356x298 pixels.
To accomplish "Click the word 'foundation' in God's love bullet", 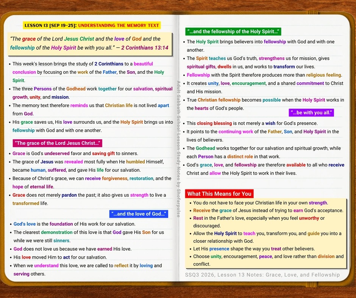I will coord(61,224).
